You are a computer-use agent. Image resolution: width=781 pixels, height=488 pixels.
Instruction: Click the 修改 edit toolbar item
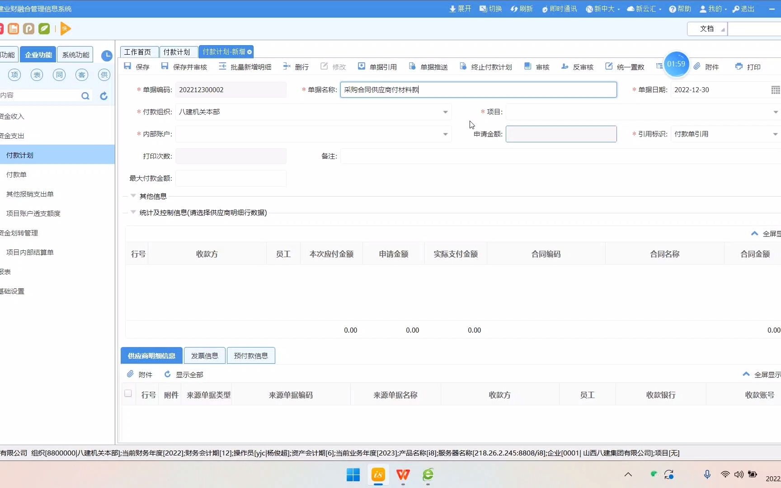pos(333,67)
